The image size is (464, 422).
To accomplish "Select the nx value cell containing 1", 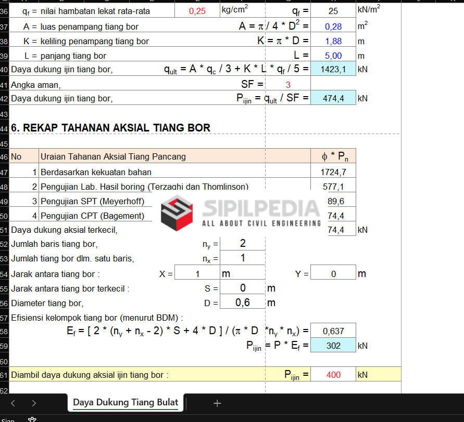I will (243, 258).
